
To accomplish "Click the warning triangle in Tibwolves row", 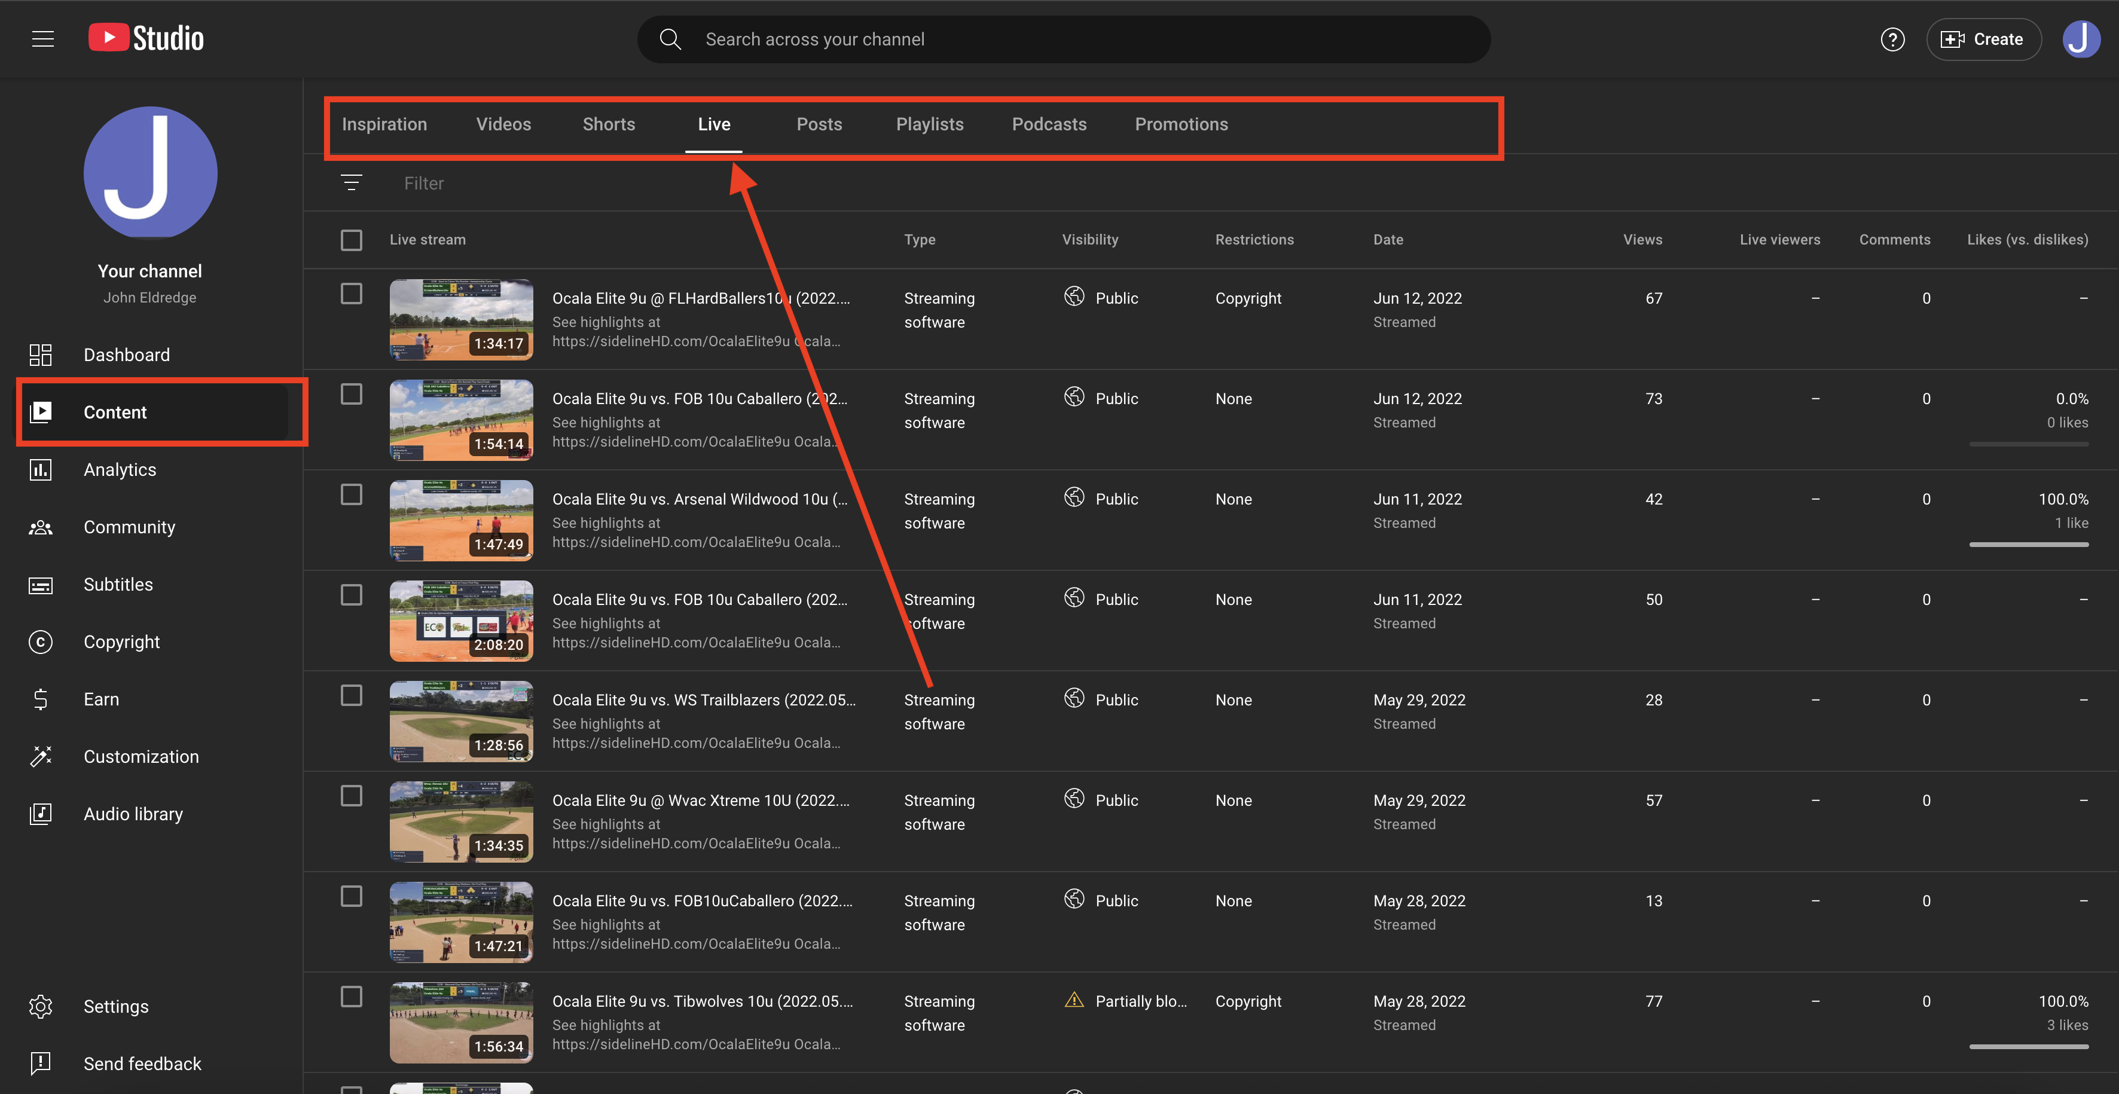I will (1073, 1000).
